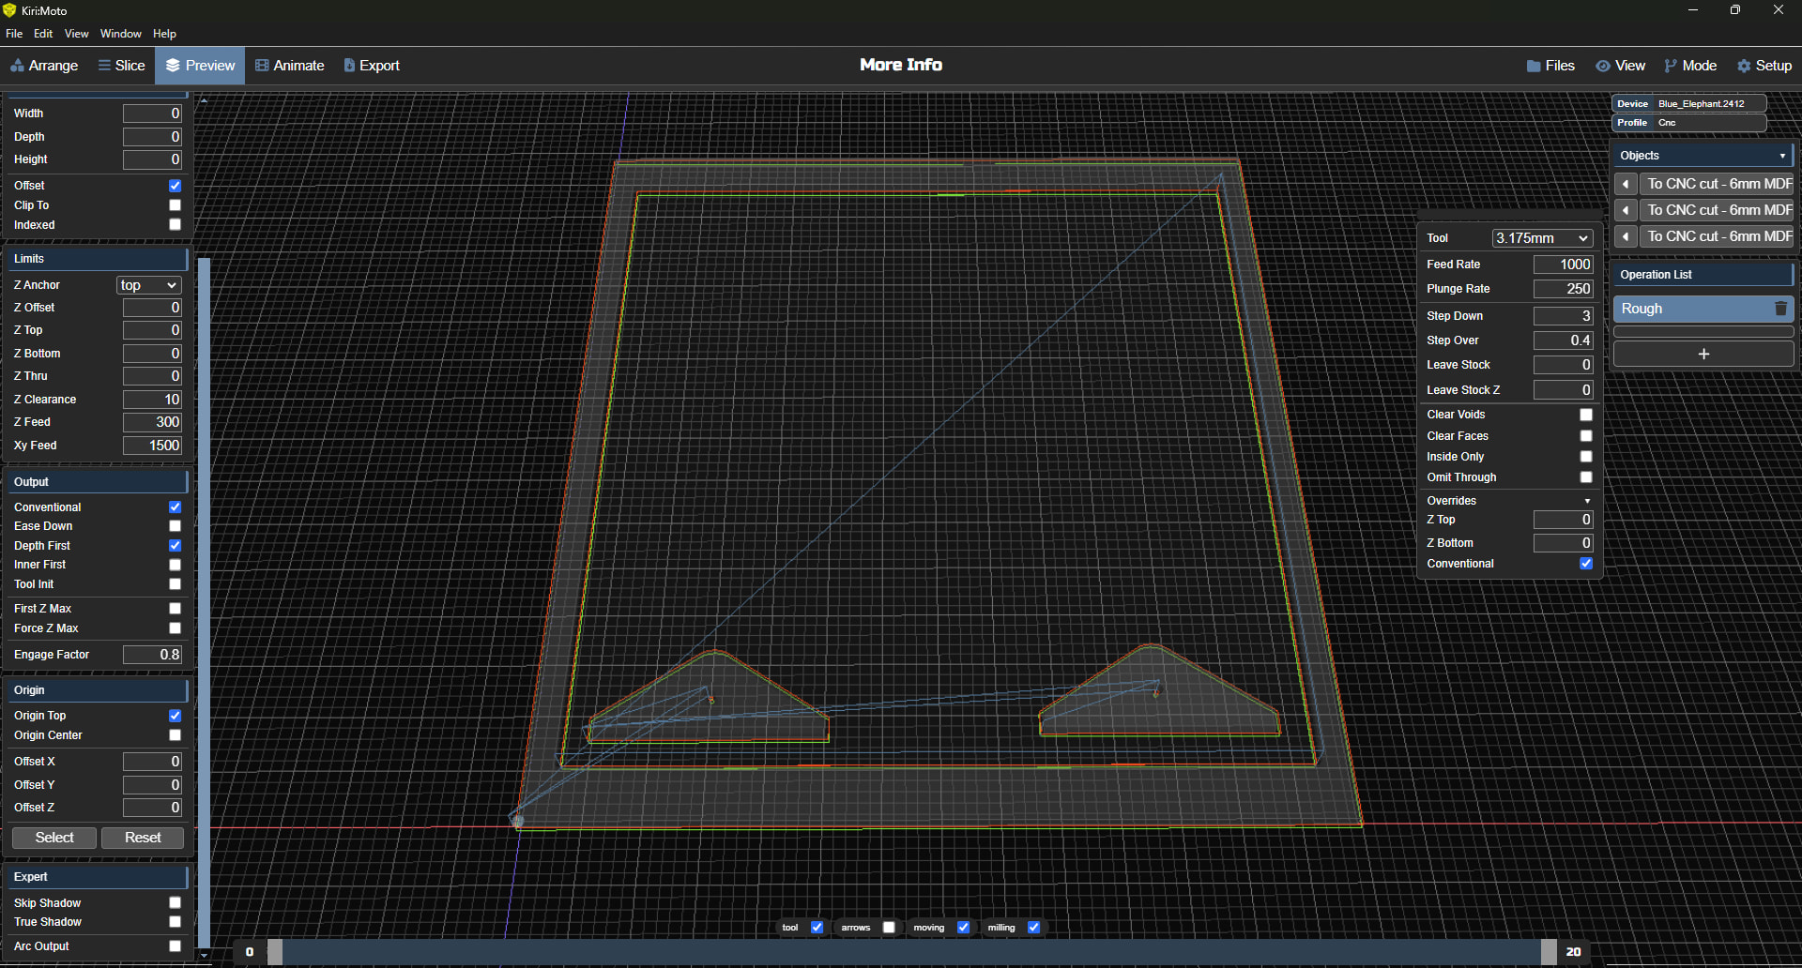
Task: Disable the moving display checkbox
Action: (963, 928)
